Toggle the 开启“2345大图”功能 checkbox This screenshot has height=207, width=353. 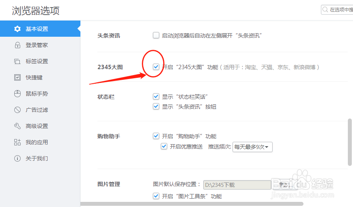pos(156,67)
